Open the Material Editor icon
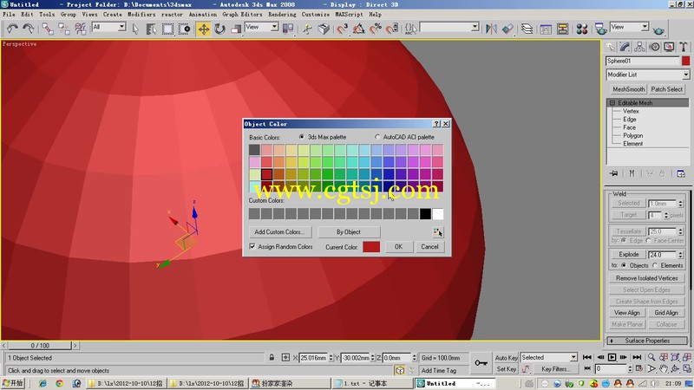 [x=582, y=29]
